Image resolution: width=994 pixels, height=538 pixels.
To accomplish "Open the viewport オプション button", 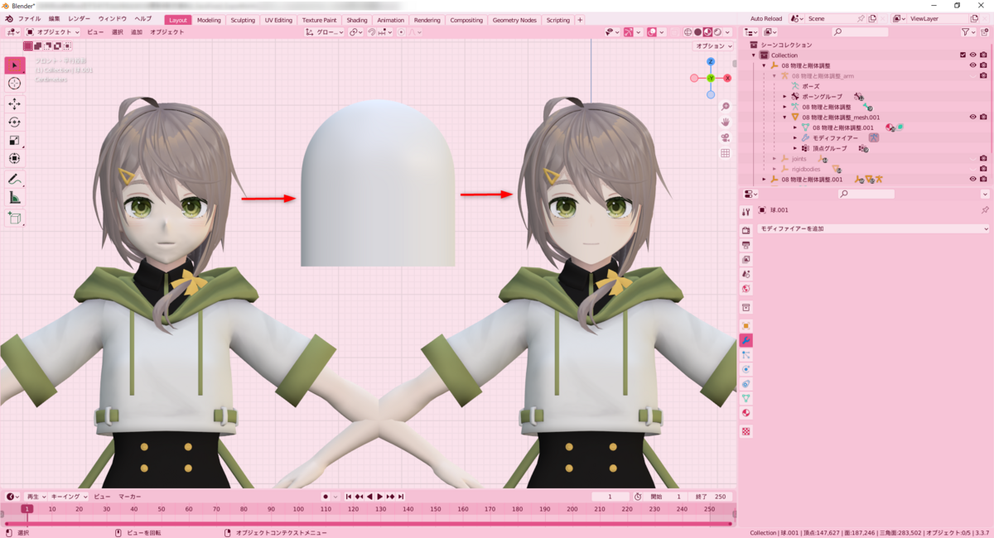I will (711, 46).
